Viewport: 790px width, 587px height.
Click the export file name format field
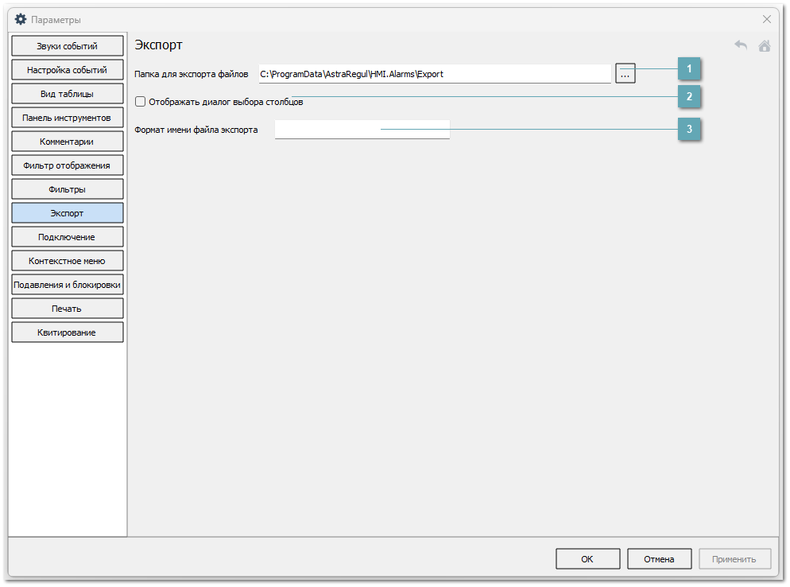coord(362,130)
